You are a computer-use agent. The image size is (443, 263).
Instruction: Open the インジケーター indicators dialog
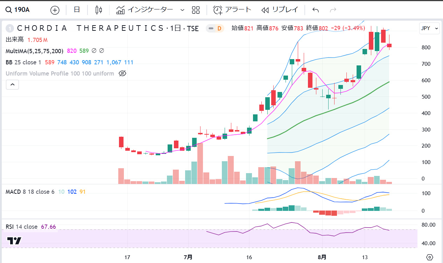pos(145,10)
